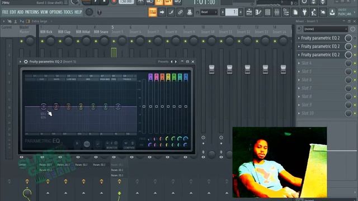The width and height of the screenshot is (358, 201).
Task: Open the FILE menu
Action: 5,12
